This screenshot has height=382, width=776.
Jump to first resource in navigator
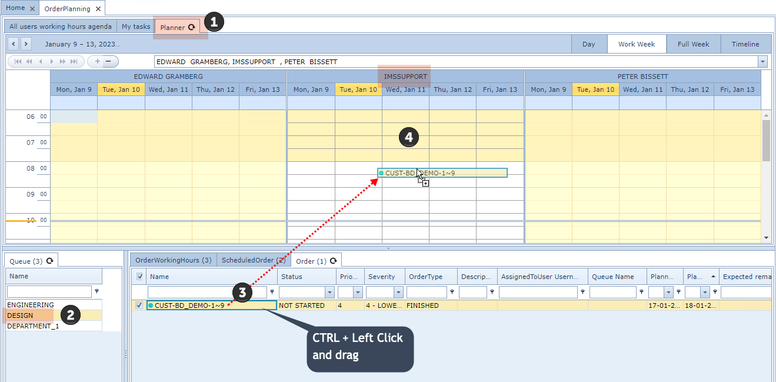pyautogui.click(x=18, y=61)
